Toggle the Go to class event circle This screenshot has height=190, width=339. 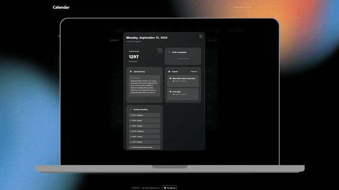coord(170,91)
